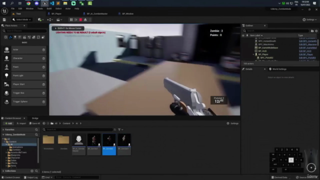320x180 pixels.
Task: Open the Blueprints toolbar dropdown
Action: pos(50,19)
